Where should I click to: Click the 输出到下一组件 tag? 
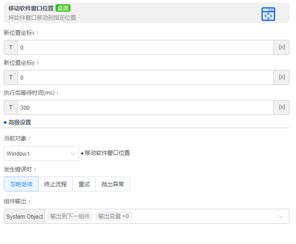pos(70,216)
